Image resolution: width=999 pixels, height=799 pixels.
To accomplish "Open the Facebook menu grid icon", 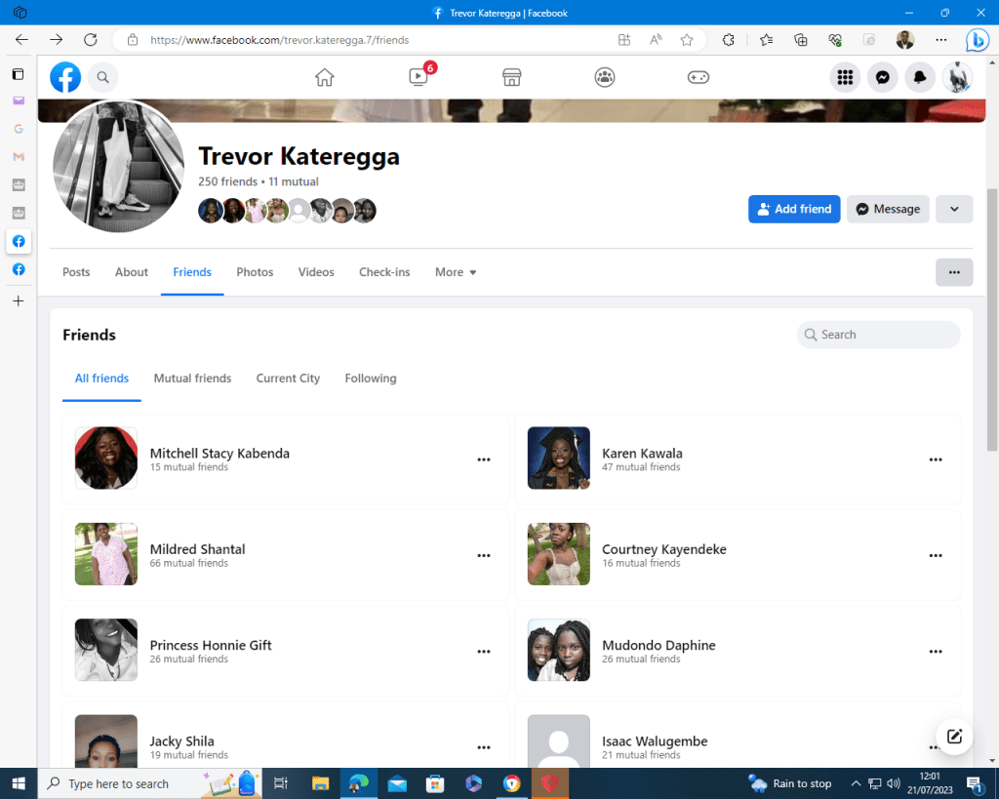I will point(846,78).
